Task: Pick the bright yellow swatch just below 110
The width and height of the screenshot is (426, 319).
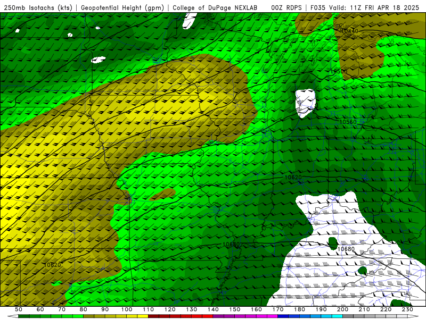Action: (x=143, y=316)
